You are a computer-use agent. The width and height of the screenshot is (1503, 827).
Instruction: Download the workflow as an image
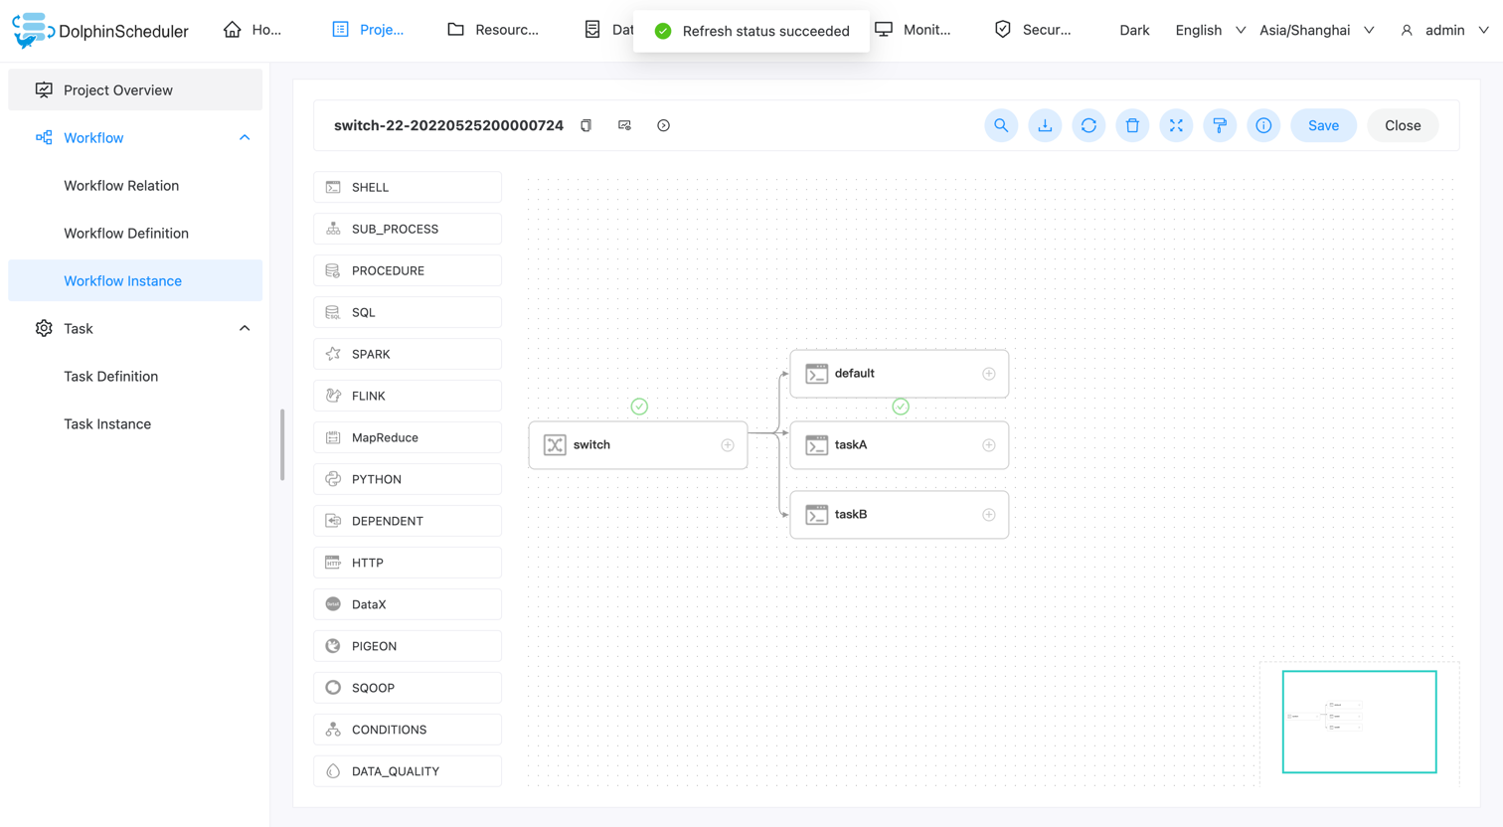tap(1045, 125)
